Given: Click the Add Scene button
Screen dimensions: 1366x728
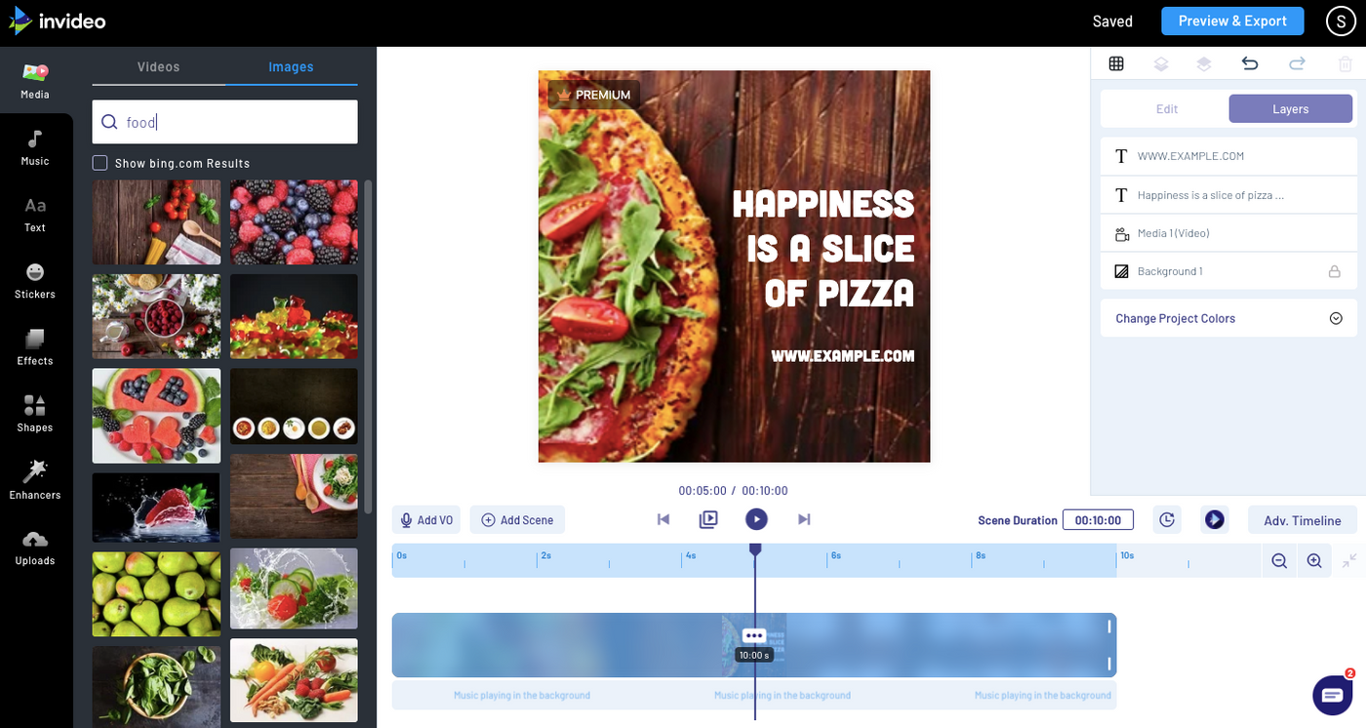Looking at the screenshot, I should [517, 519].
